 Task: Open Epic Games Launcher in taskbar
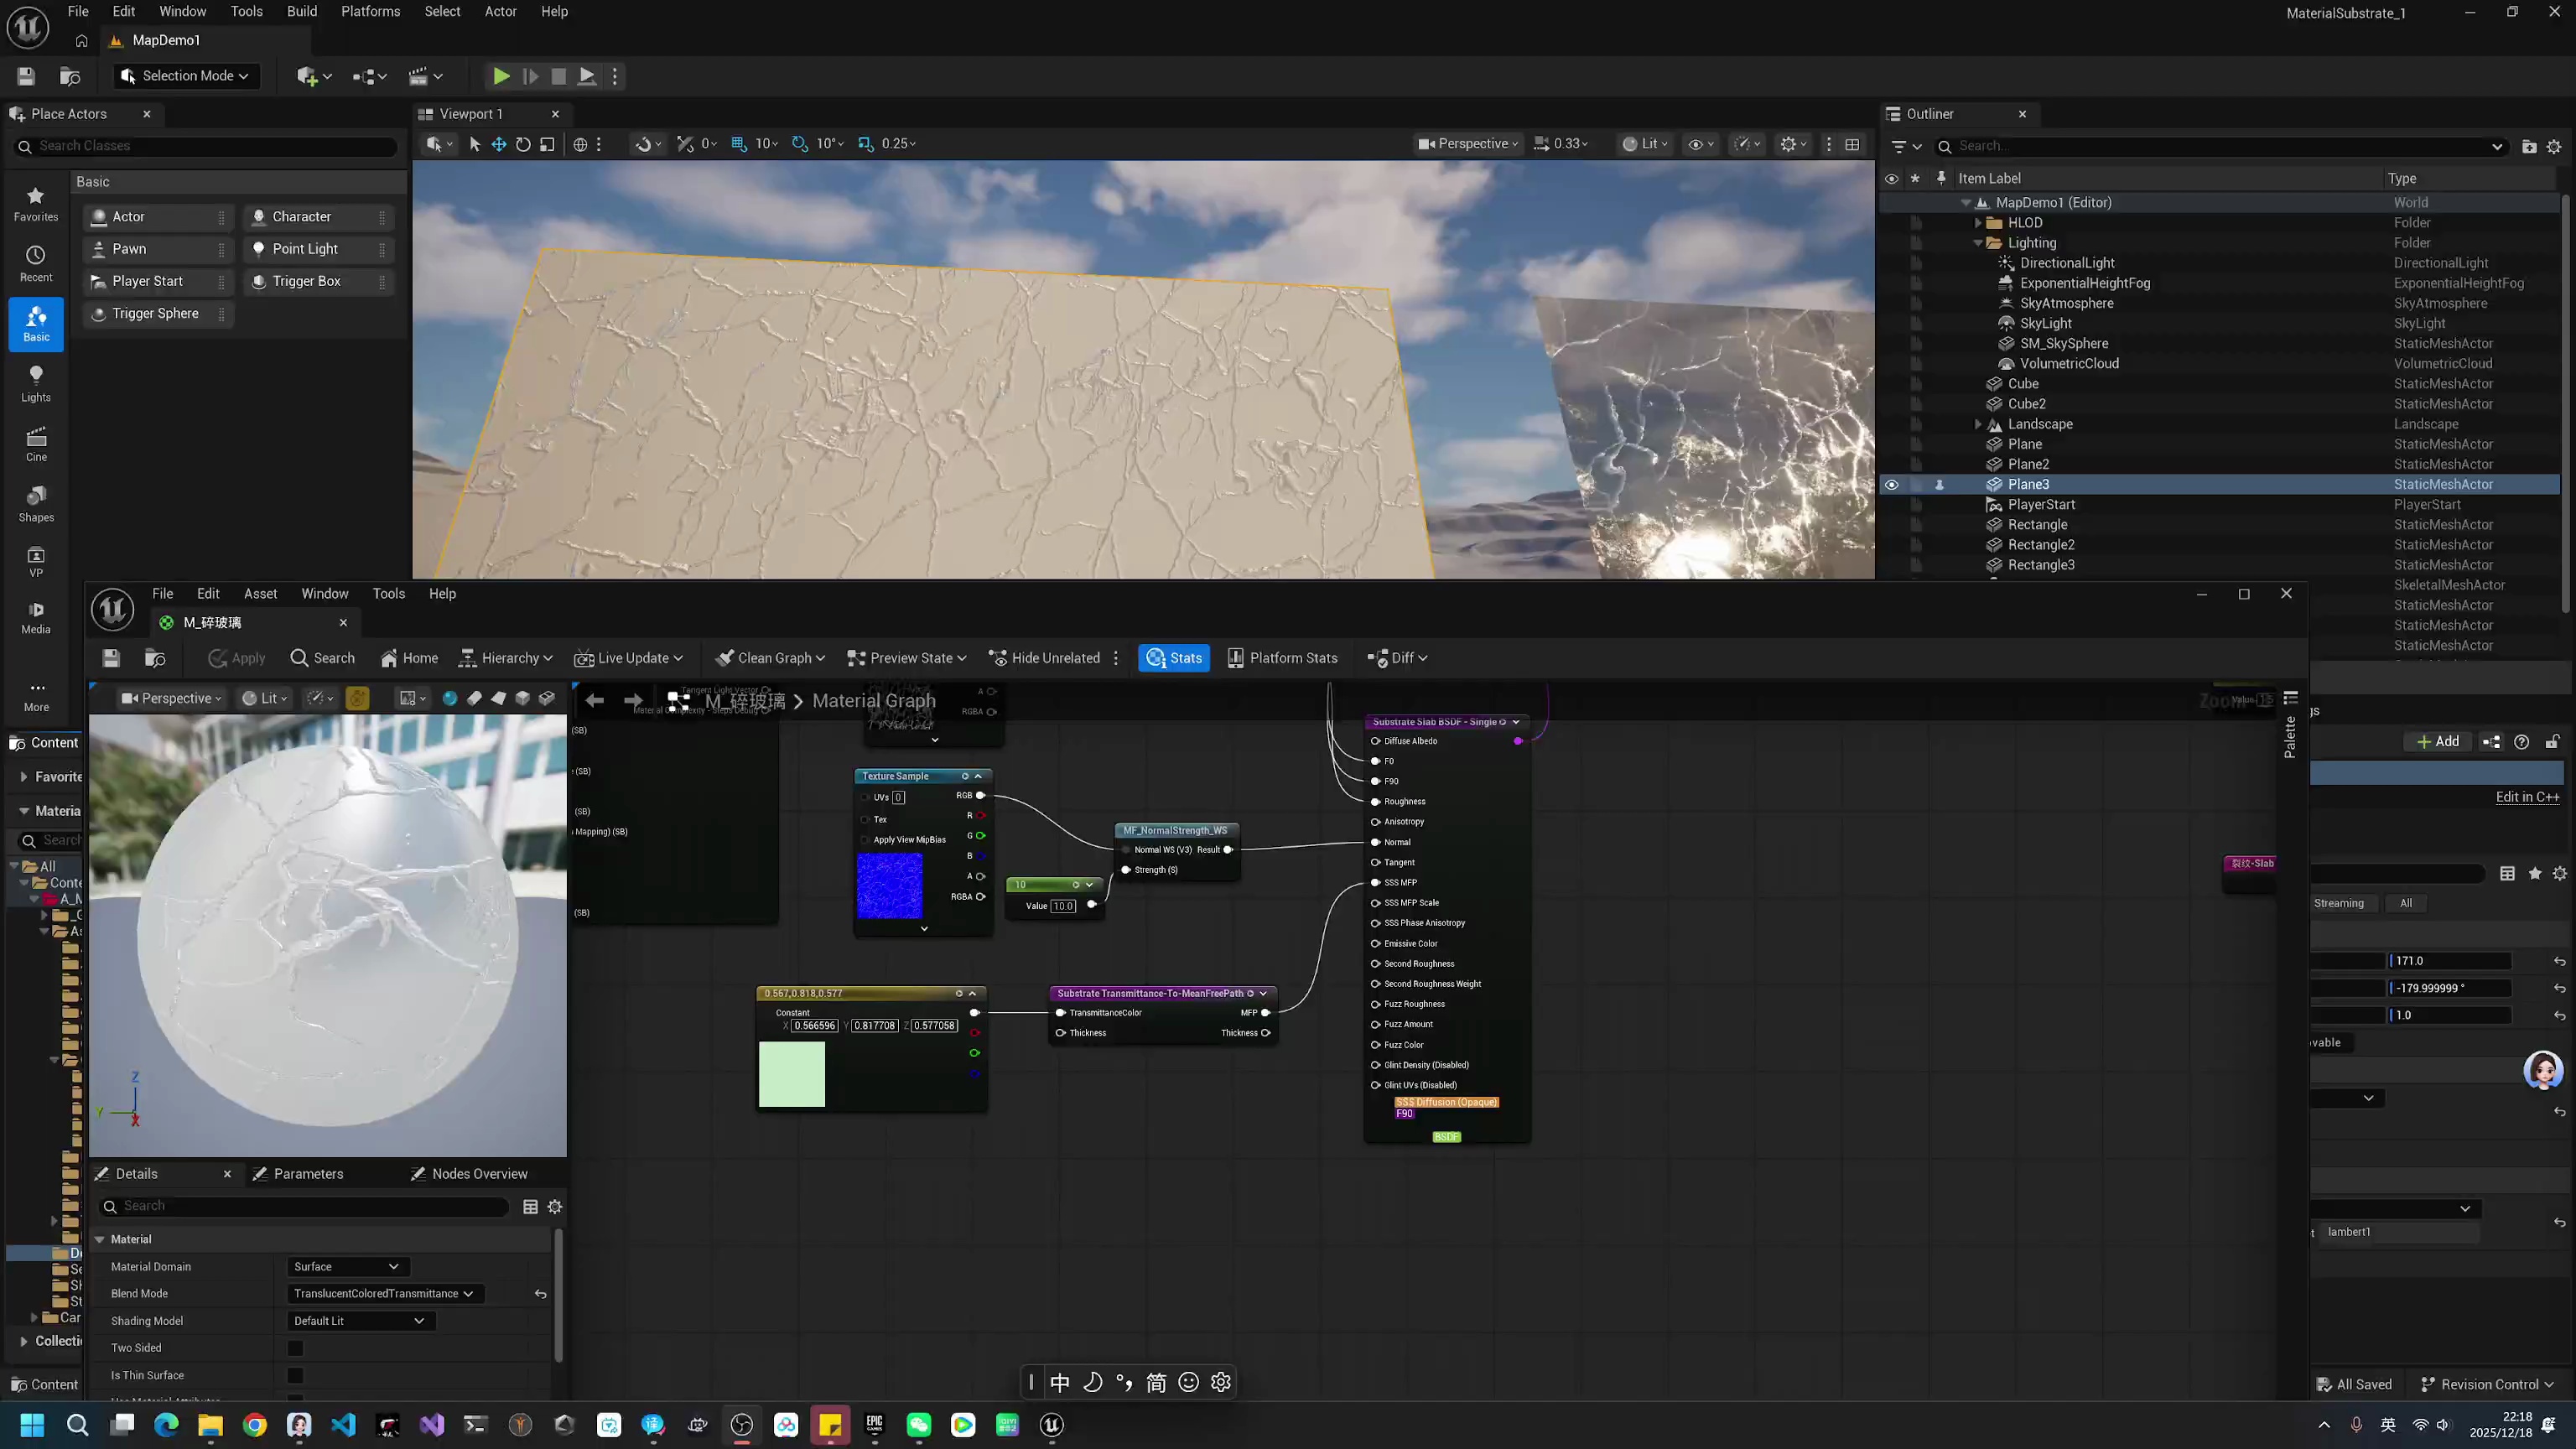(x=875, y=1425)
